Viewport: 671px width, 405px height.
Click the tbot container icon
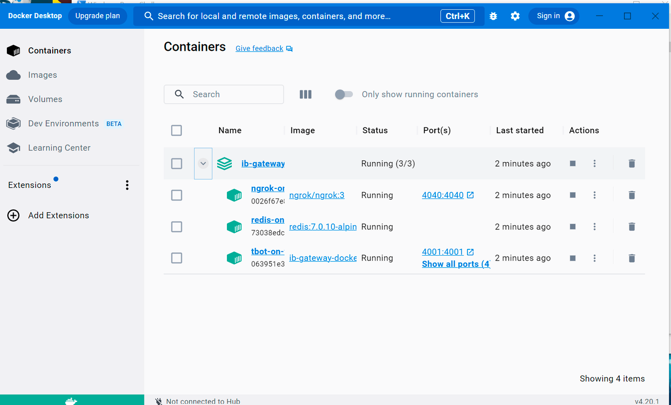tap(234, 258)
